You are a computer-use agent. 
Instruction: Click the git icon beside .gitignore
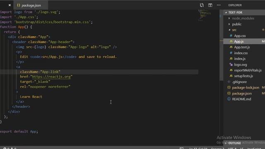point(229,82)
